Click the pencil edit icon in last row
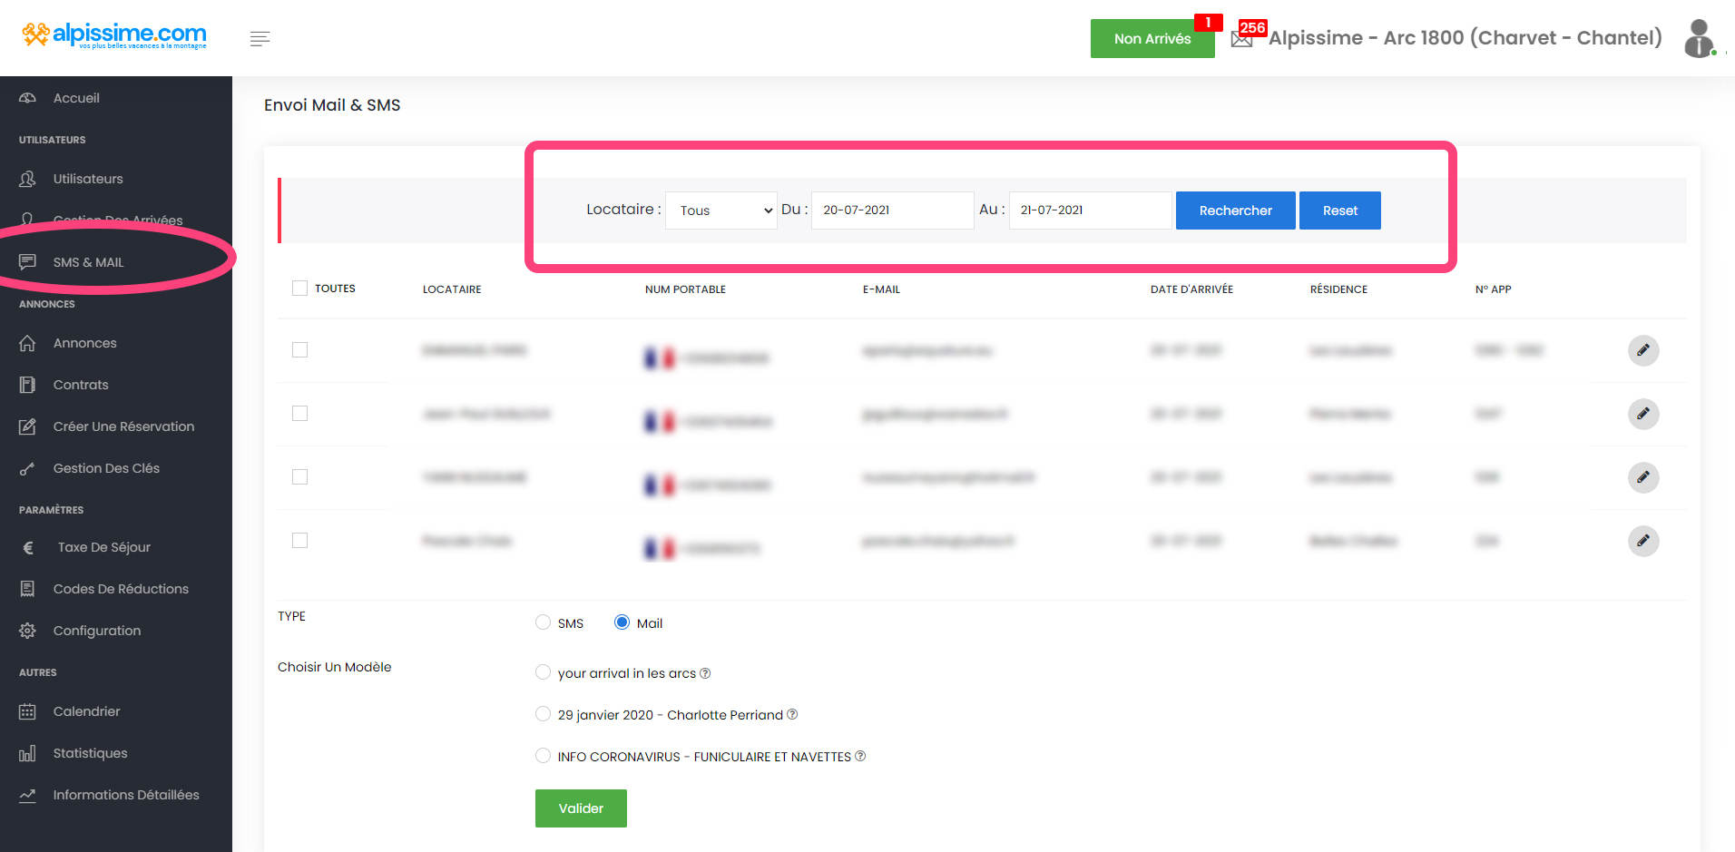1735x852 pixels. tap(1642, 541)
